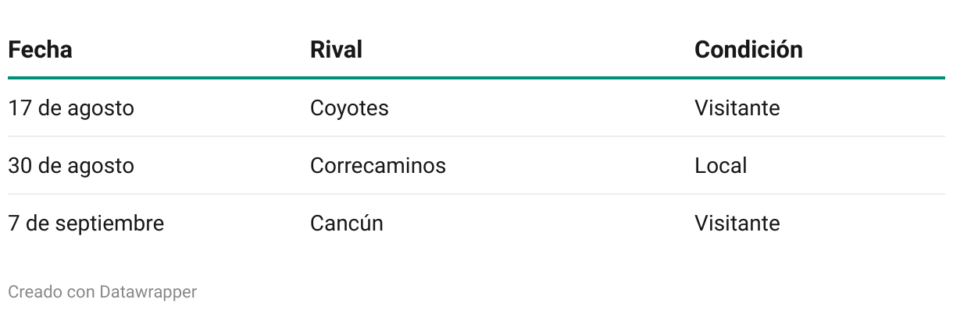Open the Creado con Datawrapper link
Viewport: 953px width, 310px height.
[102, 293]
